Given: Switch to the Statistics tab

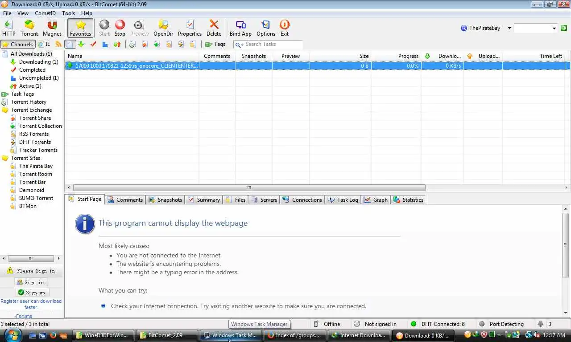Looking at the screenshot, I should point(408,200).
